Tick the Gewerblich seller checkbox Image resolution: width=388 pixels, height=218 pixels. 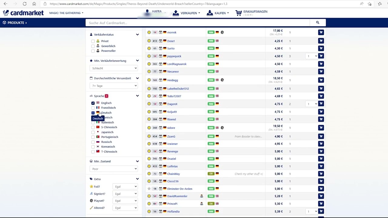(x=93, y=46)
